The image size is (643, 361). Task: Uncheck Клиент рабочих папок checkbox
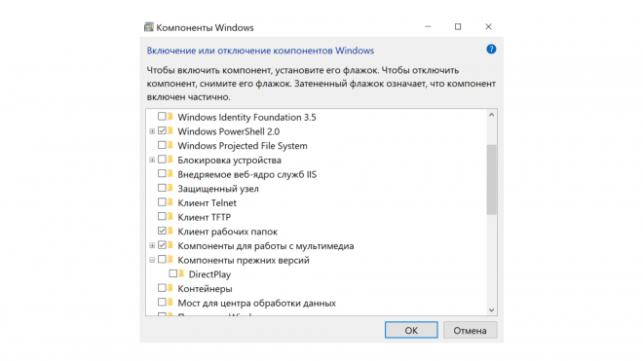pyautogui.click(x=162, y=231)
